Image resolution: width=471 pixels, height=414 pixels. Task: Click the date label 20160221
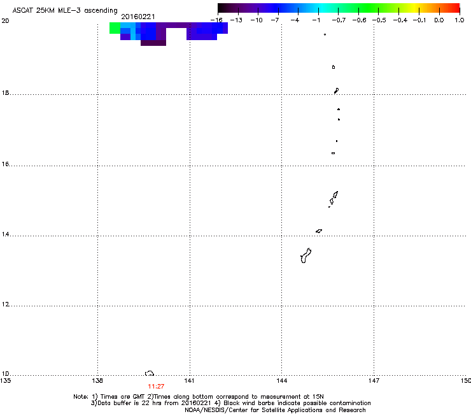coord(138,17)
